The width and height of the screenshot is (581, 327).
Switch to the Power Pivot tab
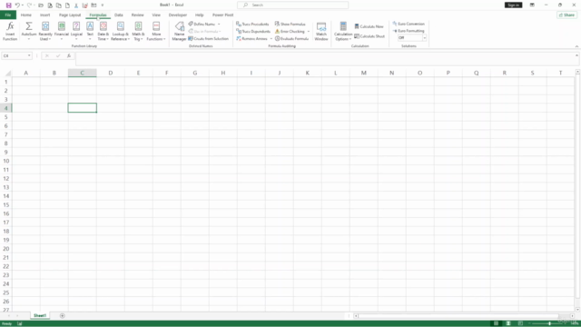coord(222,15)
